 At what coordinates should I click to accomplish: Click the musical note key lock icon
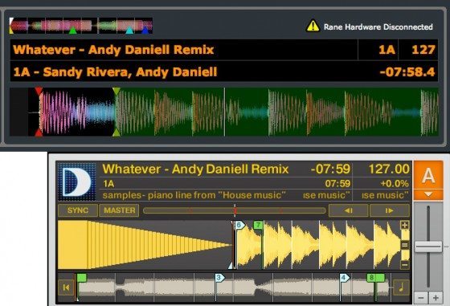click(401, 287)
